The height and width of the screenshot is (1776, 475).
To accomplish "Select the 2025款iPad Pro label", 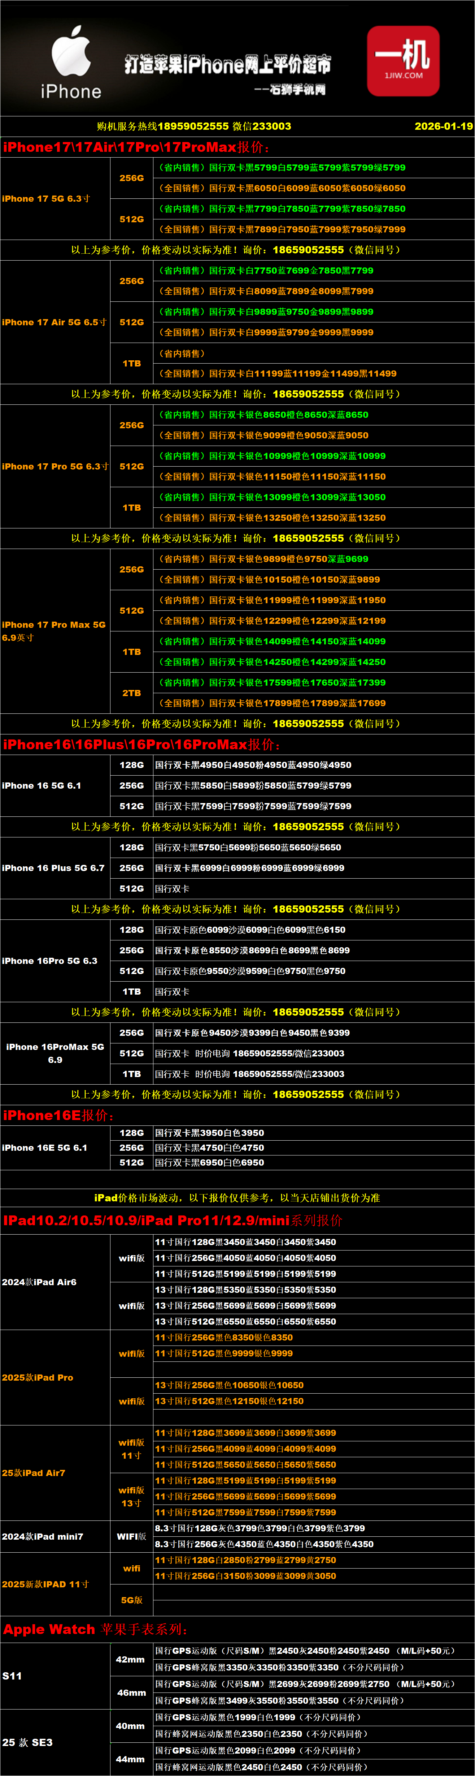I will coord(38,1377).
